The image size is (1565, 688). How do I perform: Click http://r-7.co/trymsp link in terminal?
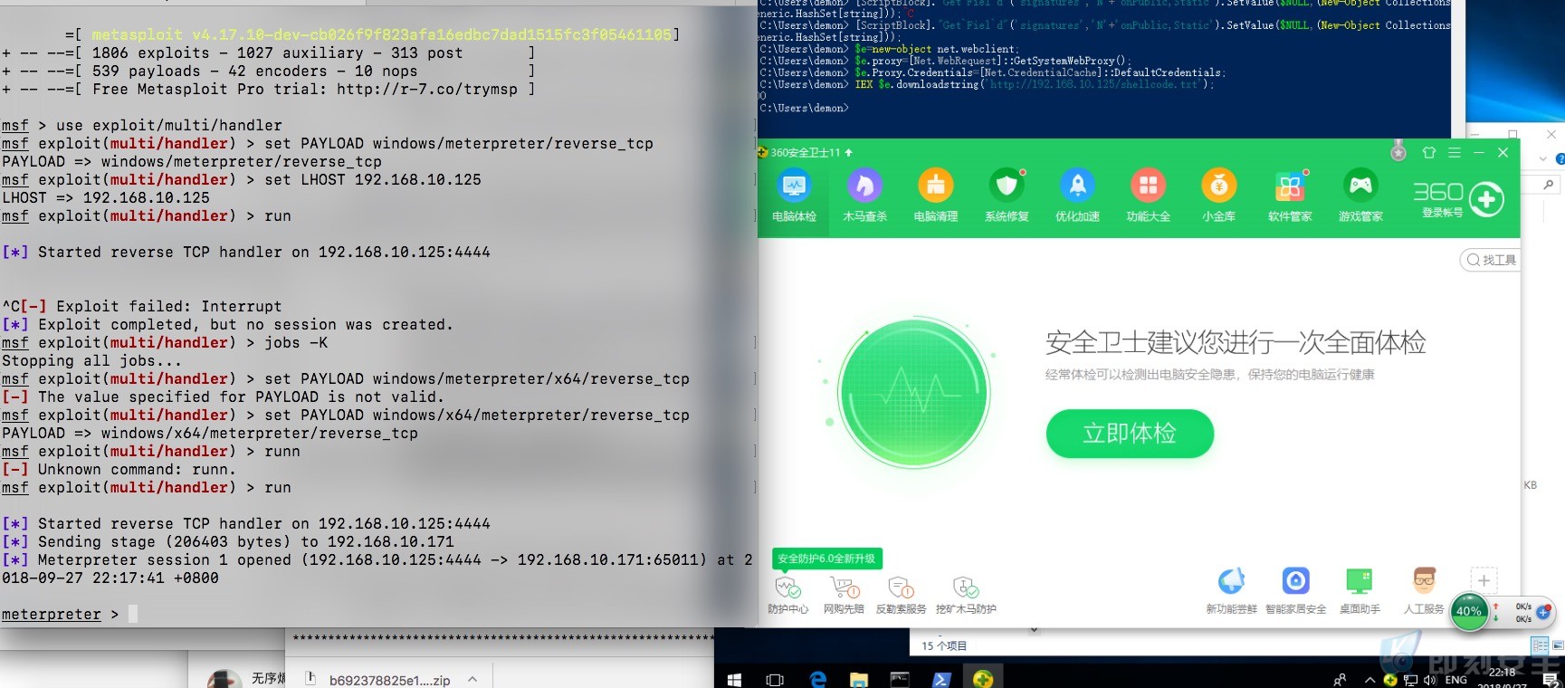tap(427, 90)
